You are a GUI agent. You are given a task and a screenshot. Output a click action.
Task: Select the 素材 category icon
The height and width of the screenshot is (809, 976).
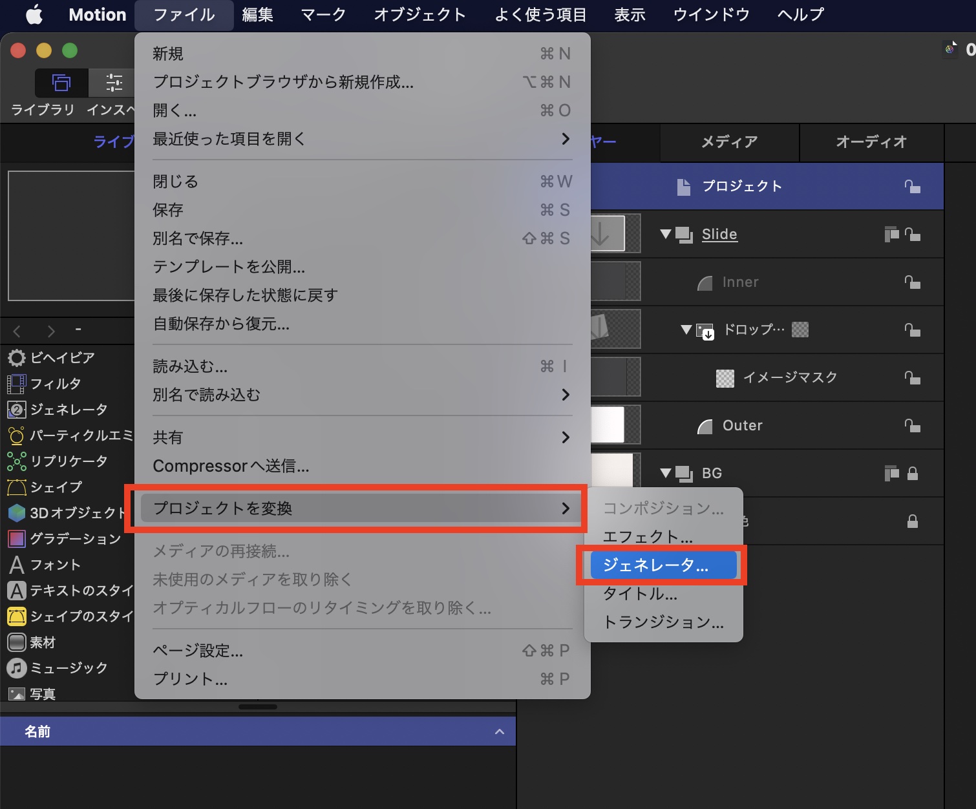tap(17, 642)
